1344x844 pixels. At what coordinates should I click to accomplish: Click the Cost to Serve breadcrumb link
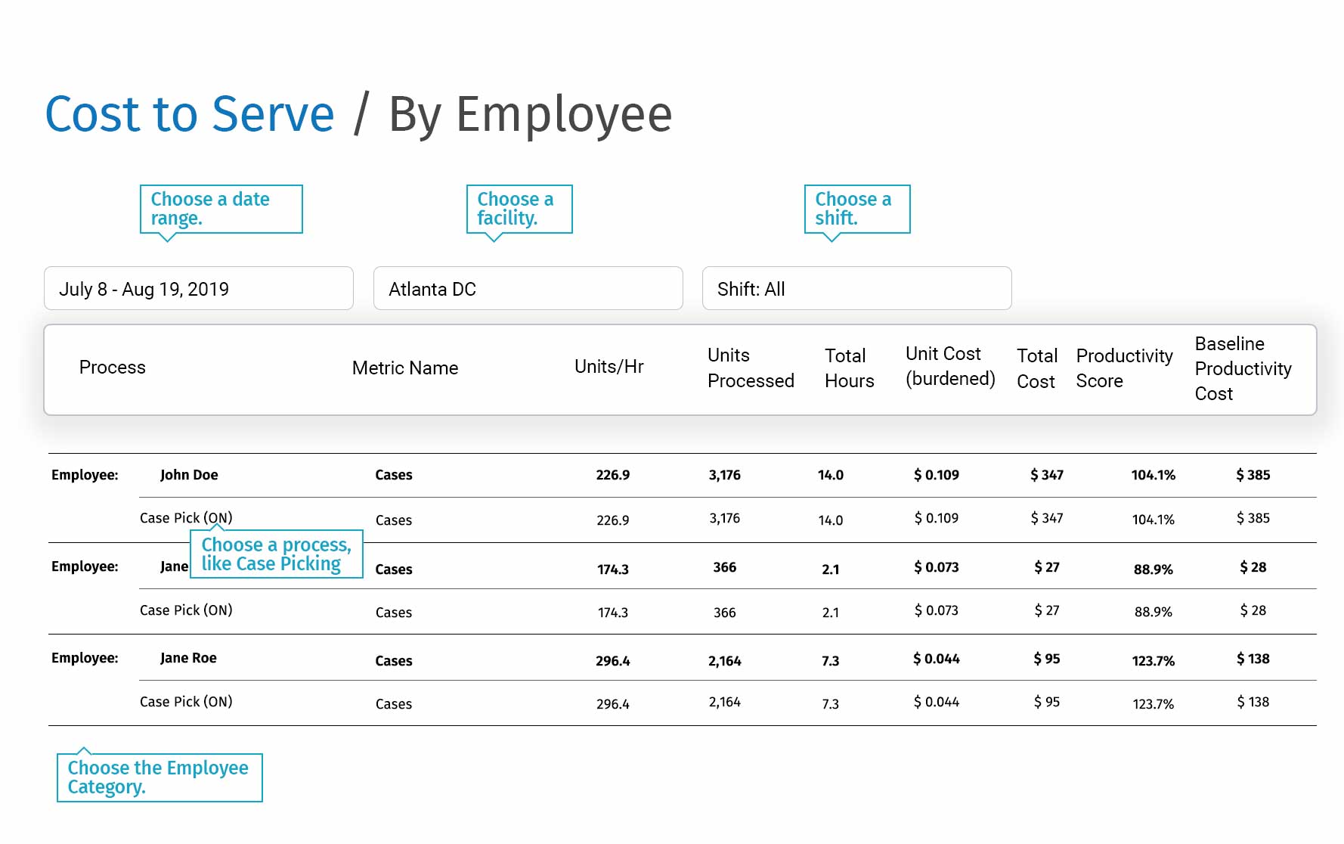(189, 114)
